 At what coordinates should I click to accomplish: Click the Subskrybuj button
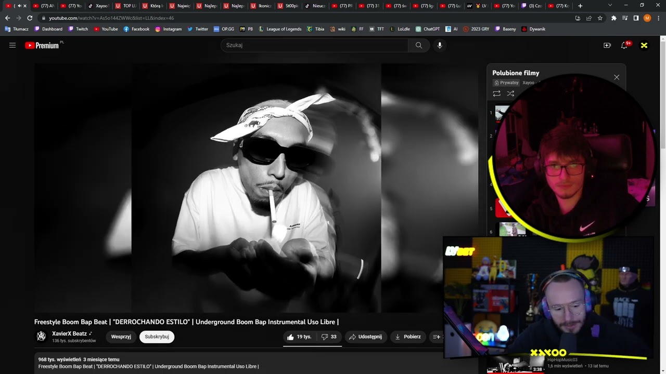(157, 337)
